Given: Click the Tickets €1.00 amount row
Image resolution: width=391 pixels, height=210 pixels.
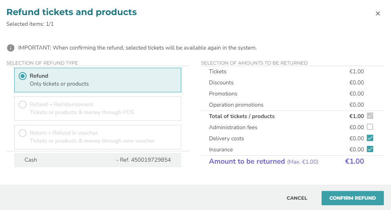Looking at the screenshot, I should coord(286,71).
